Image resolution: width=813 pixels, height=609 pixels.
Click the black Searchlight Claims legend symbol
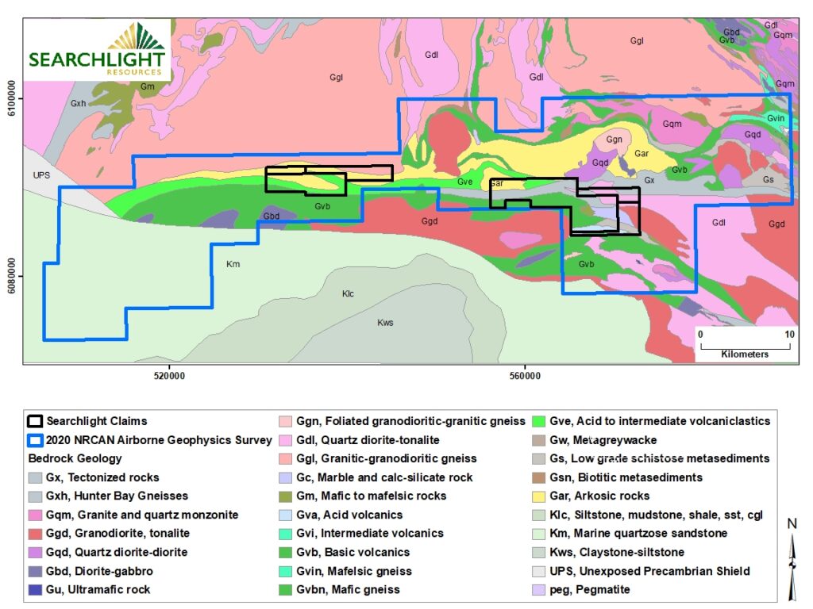tap(36, 422)
